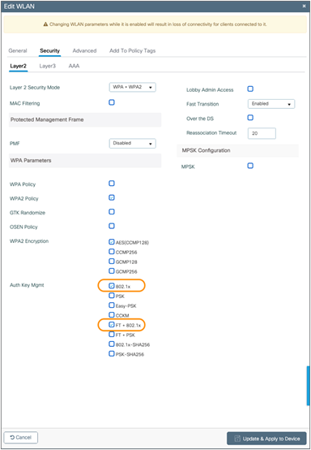Switch to the AAA sub-tab

pos(74,66)
